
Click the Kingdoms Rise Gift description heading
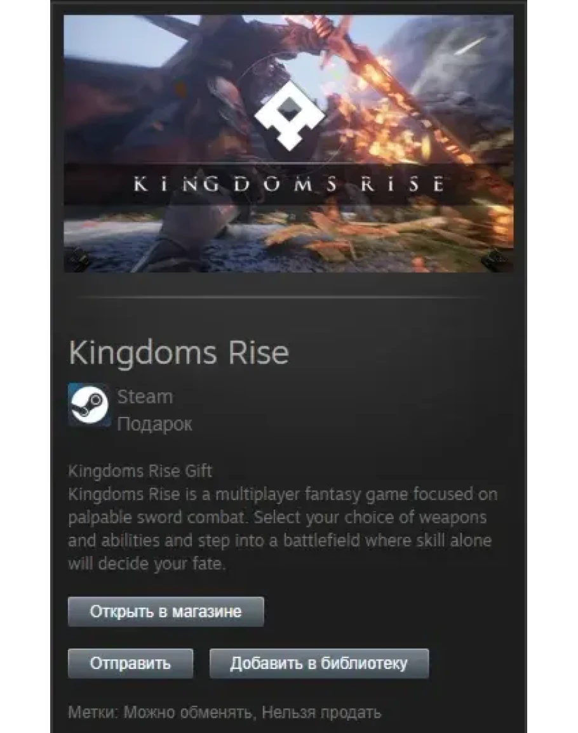pos(140,471)
